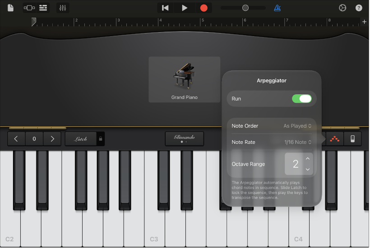Screen dimensions: 370x249
Task: Switch the Glissando keyboard mode button
Action: [x=184, y=138]
